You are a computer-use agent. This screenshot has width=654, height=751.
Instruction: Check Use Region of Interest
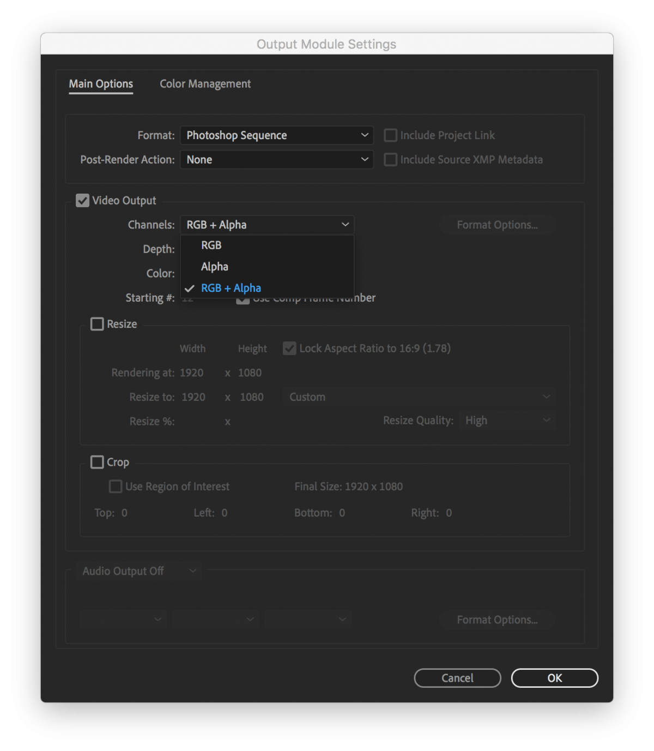[115, 486]
